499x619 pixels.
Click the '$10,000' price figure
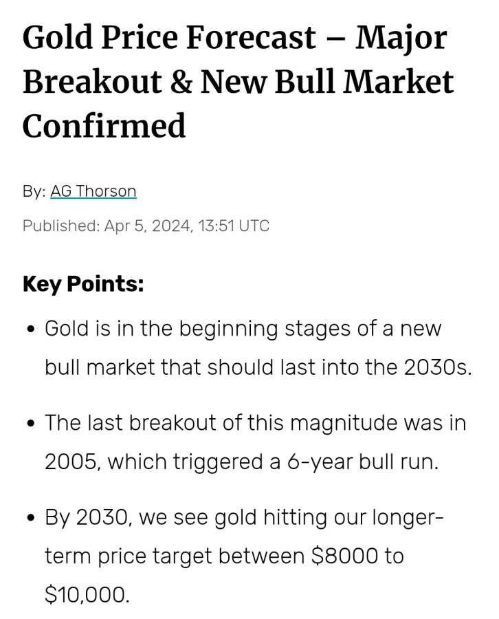coord(87,594)
